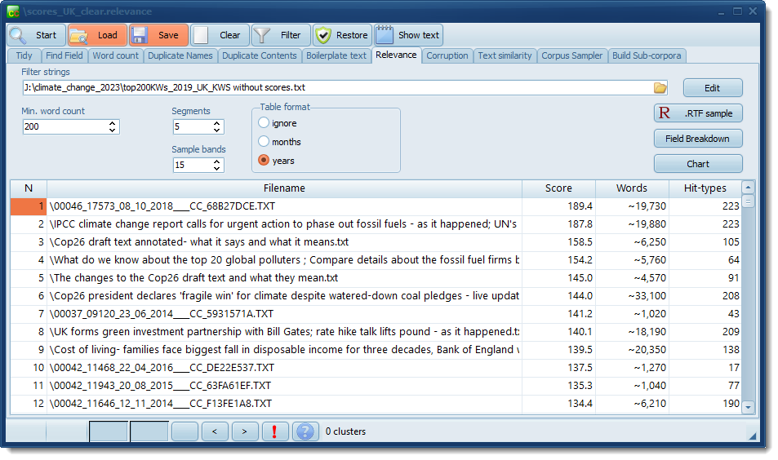Select the top 20 global polluters row
Viewport: 778px width, 460px height.
(x=376, y=259)
